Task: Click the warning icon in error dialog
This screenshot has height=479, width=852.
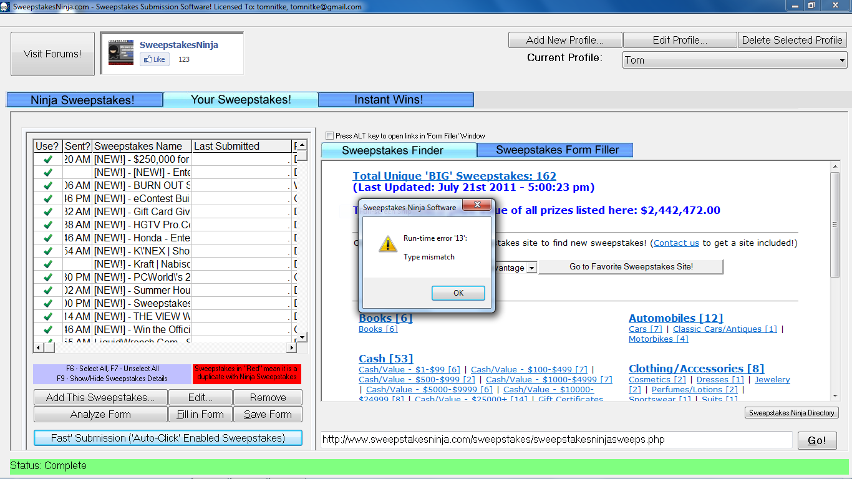Action: (x=387, y=244)
